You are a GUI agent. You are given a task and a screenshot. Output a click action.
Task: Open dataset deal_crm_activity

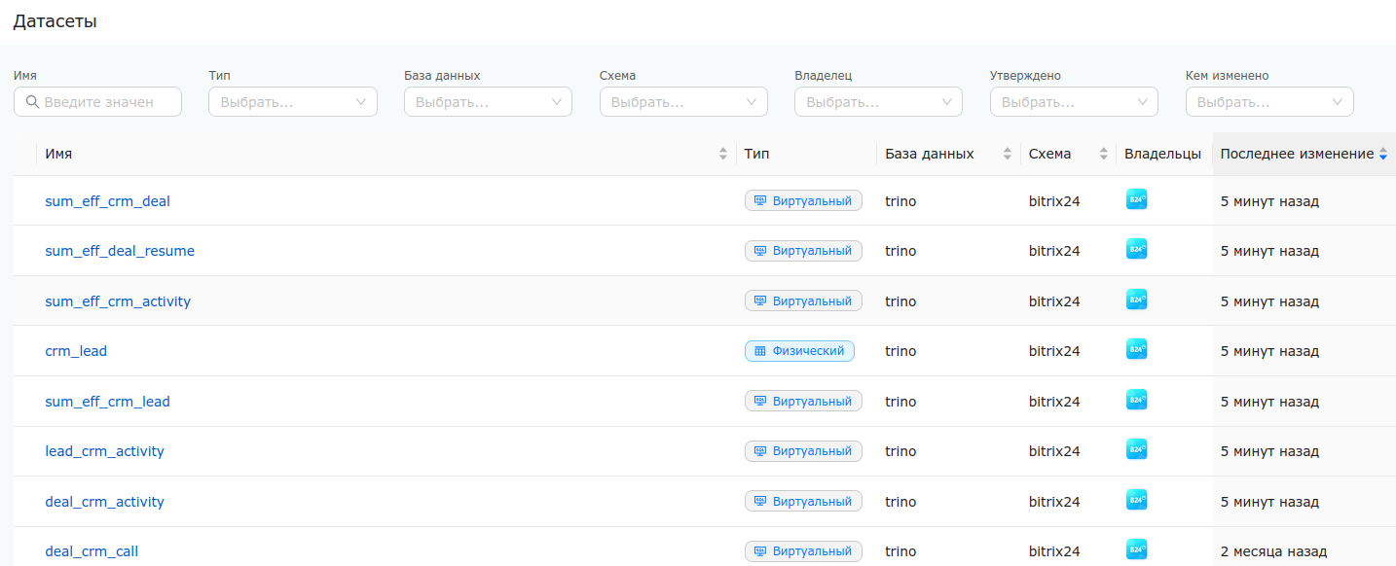[104, 502]
